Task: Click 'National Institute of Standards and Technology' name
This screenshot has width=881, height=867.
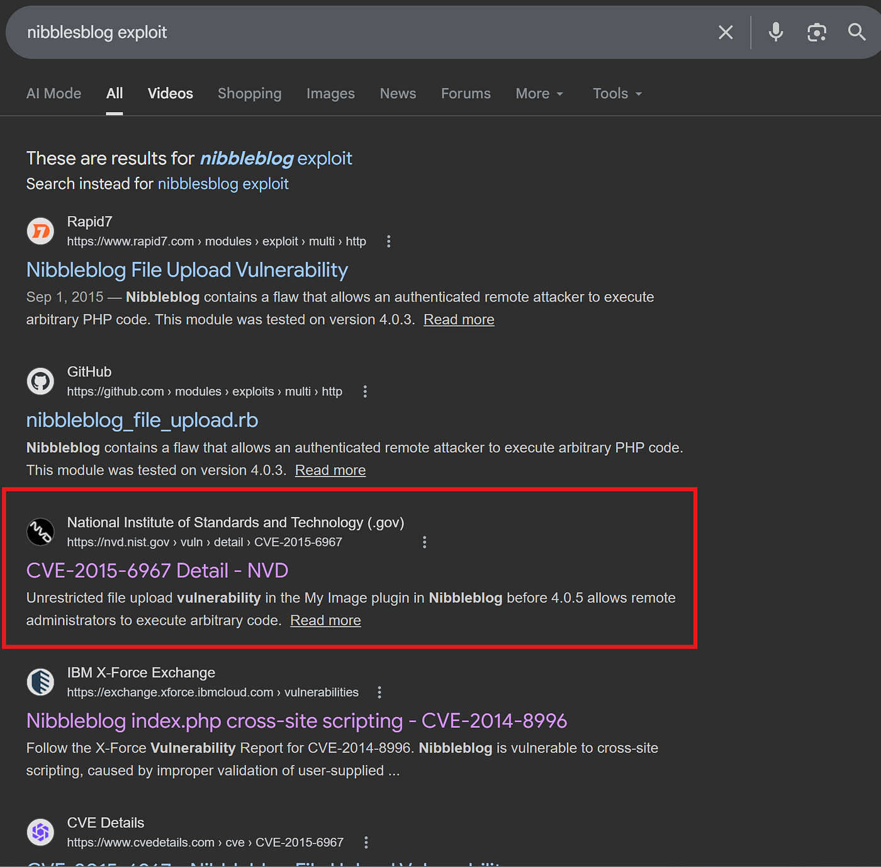Action: pos(235,523)
